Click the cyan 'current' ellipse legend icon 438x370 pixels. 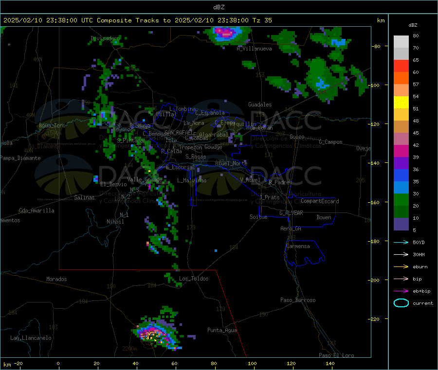click(x=401, y=303)
